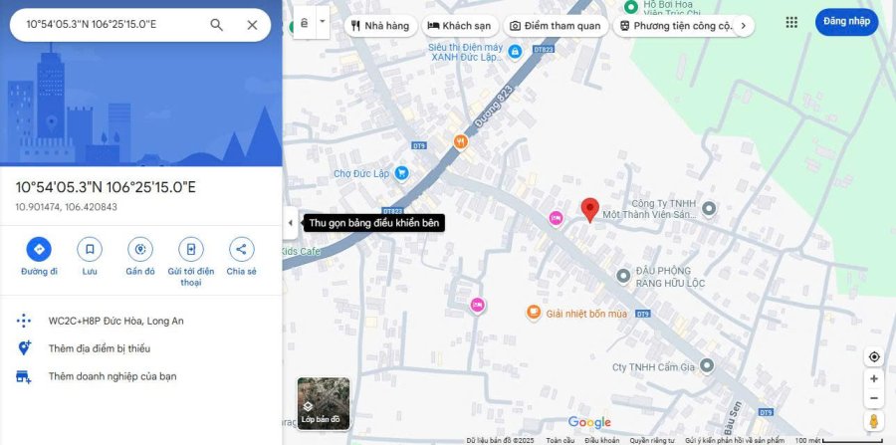Screen dimensions: 896x445
Task: Click the search magnifier icon
Action: [216, 25]
